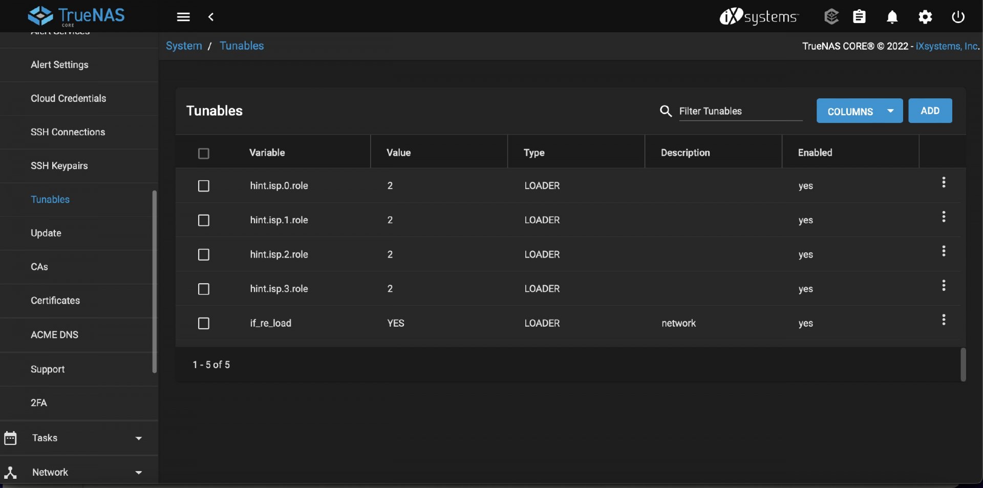This screenshot has height=488, width=983.
Task: Click the Network topology icon
Action: [x=10, y=472]
